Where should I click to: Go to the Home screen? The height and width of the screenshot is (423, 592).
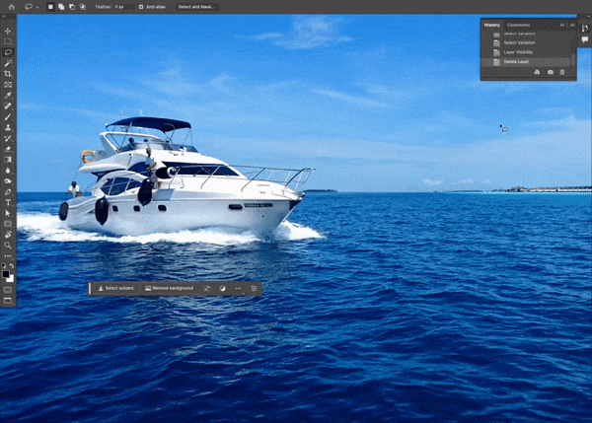coord(12,7)
